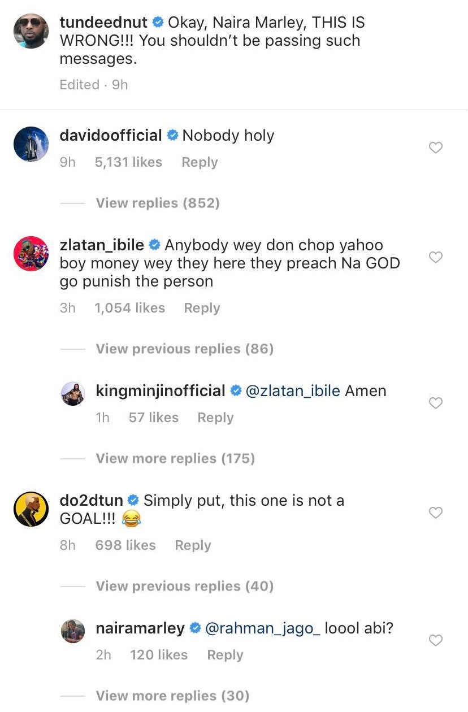
Task: Open zlatan_ibile's profile avatar
Action: [x=31, y=254]
